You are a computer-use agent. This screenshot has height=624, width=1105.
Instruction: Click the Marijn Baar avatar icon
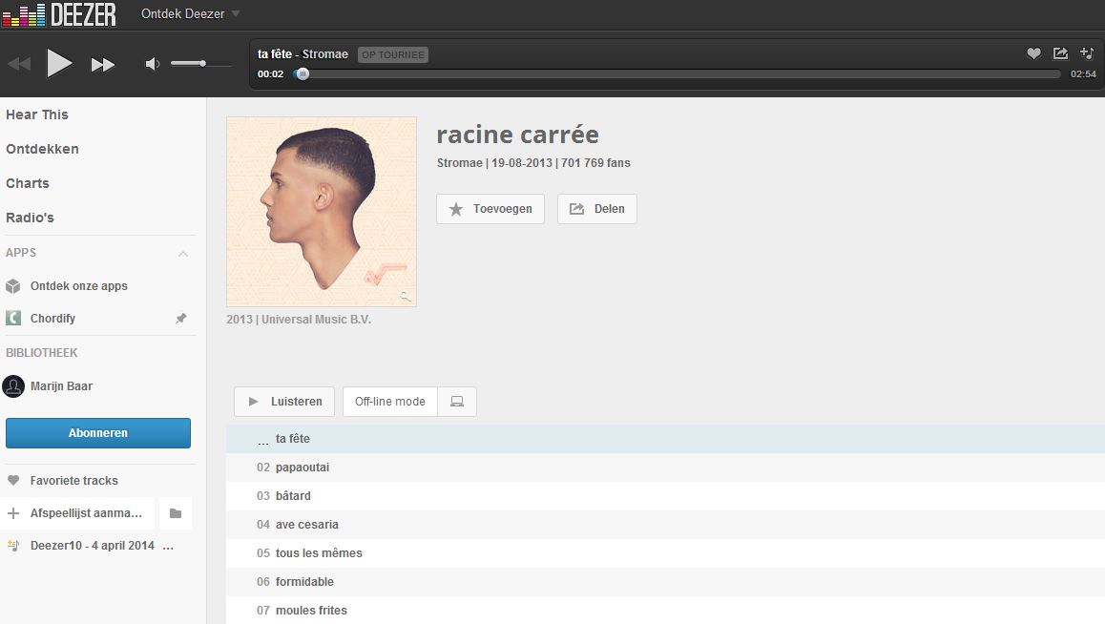tap(13, 386)
